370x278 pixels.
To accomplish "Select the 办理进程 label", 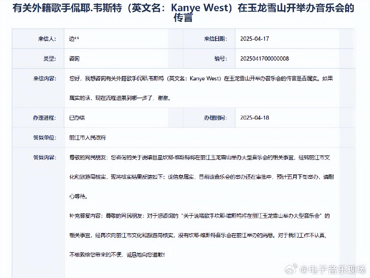I will pos(45,118).
